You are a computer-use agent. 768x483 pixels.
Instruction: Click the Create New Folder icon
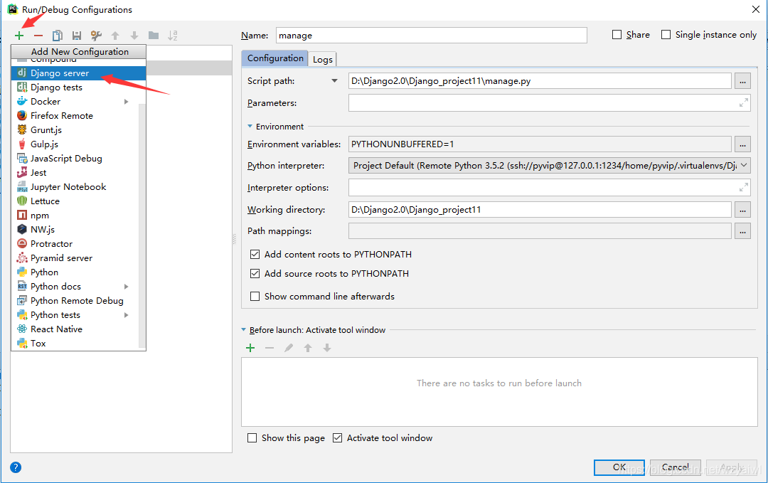point(154,36)
